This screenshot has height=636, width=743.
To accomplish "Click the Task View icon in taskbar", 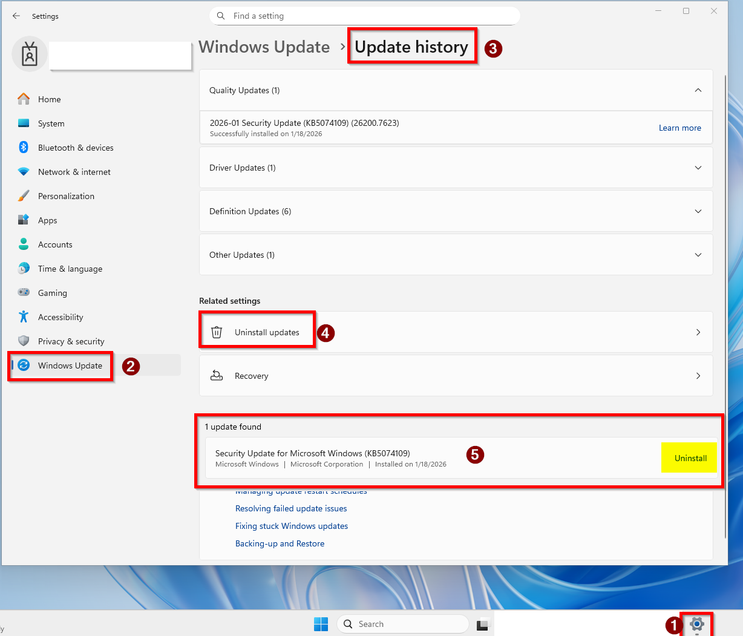I will point(483,625).
